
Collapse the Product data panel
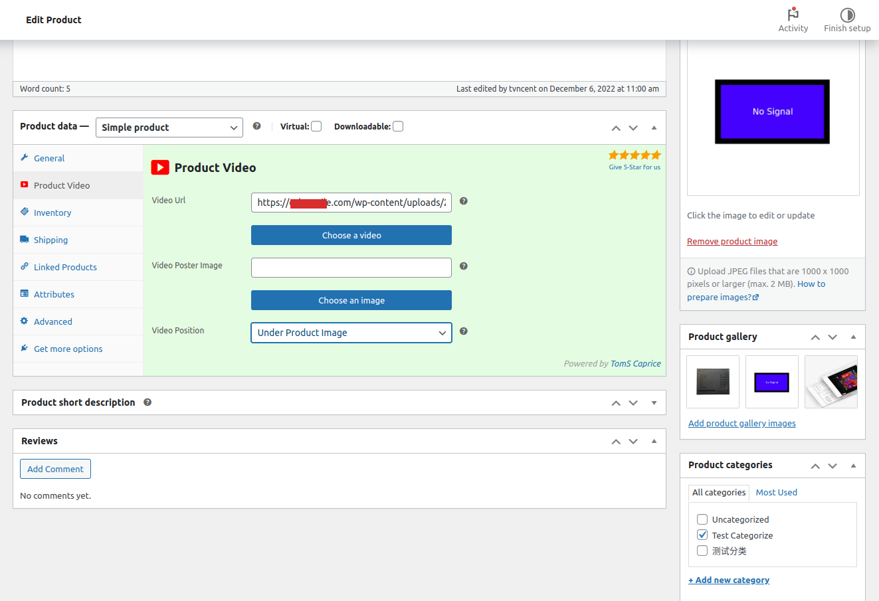(654, 128)
